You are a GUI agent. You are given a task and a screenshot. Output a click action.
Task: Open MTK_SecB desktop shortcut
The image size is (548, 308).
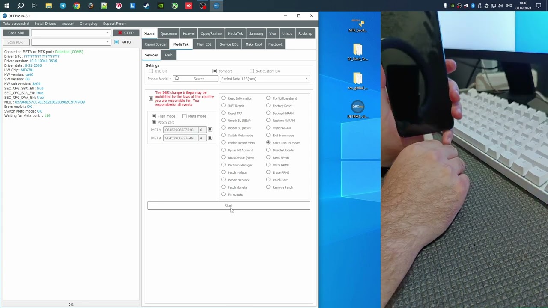click(x=357, y=25)
